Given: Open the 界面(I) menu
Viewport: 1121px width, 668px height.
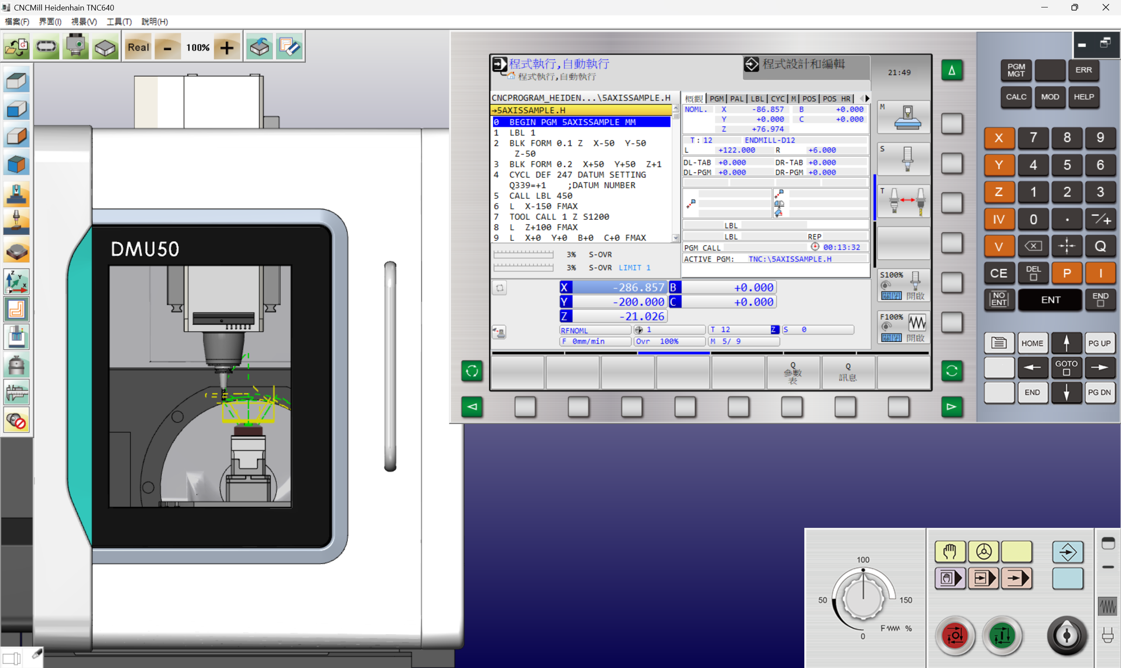Looking at the screenshot, I should [x=50, y=21].
